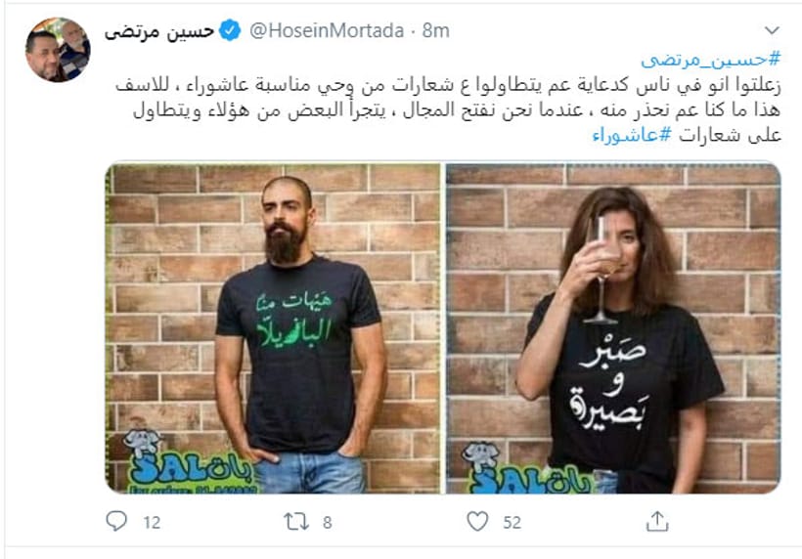The width and height of the screenshot is (802, 559).
Task: Follow the hashtag #حسين_مرتضى
Action: (711, 60)
